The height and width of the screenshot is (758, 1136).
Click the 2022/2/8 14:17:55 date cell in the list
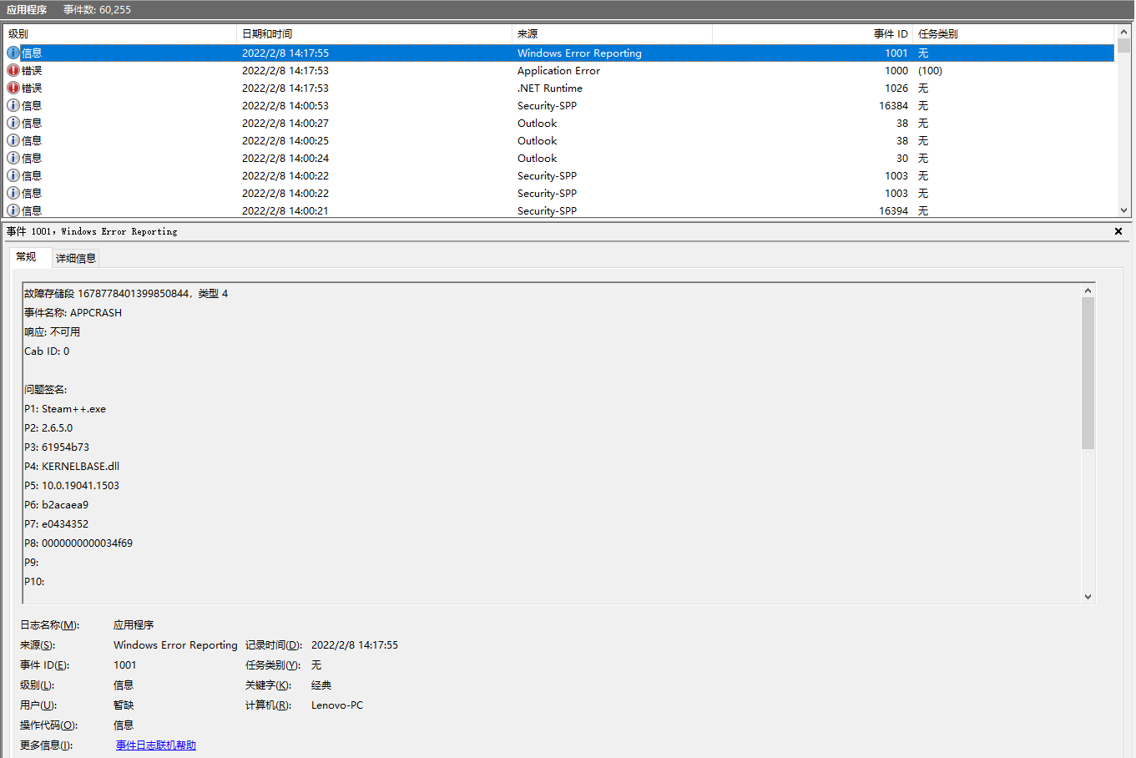pos(285,53)
